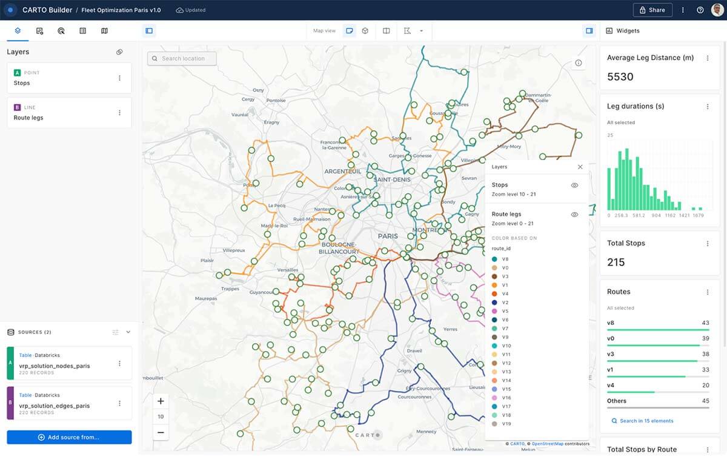Hide the Stops layer in legend
This screenshot has height=468, width=727.
574,186
